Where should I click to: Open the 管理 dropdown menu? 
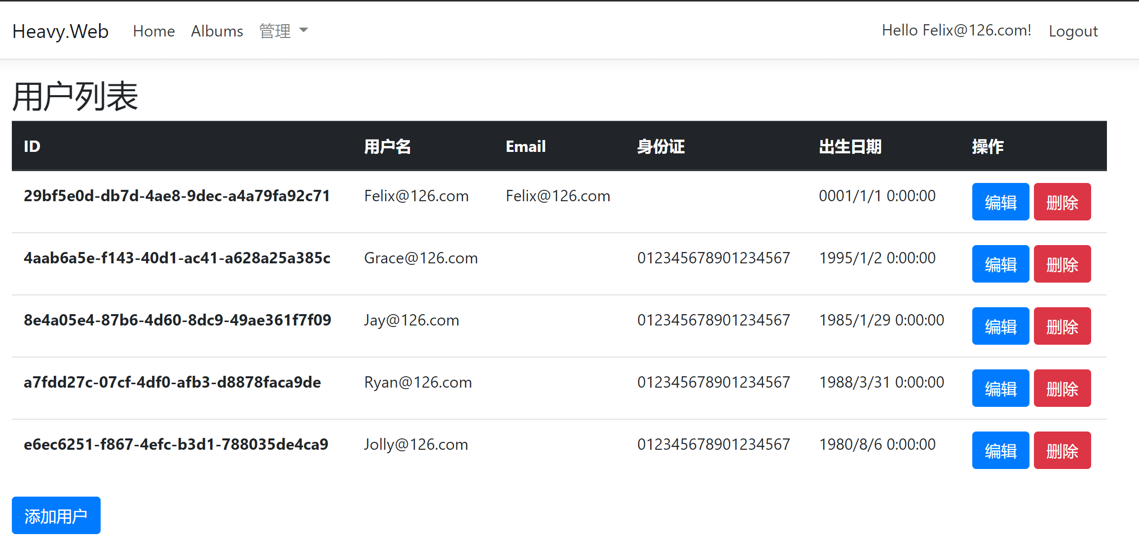[x=283, y=31]
